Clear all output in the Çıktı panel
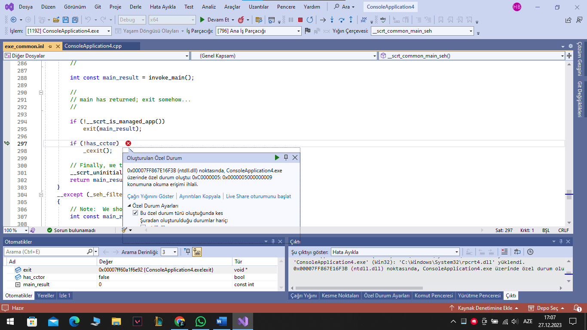Image resolution: width=587 pixels, height=330 pixels. [504, 252]
